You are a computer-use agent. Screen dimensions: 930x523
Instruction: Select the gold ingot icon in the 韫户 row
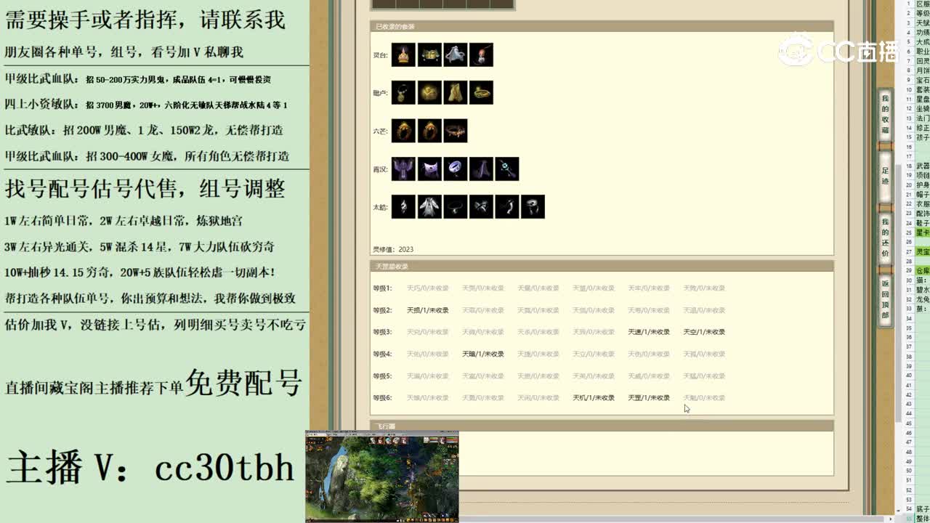(429, 93)
